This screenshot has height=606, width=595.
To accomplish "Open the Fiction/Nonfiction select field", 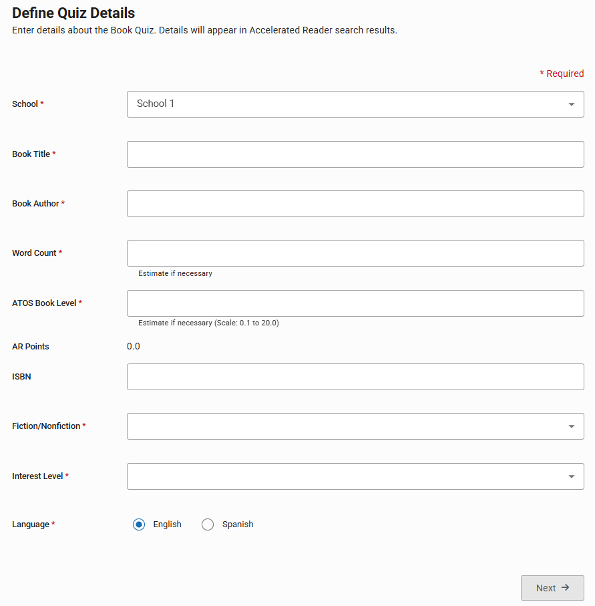I will 347,426.
